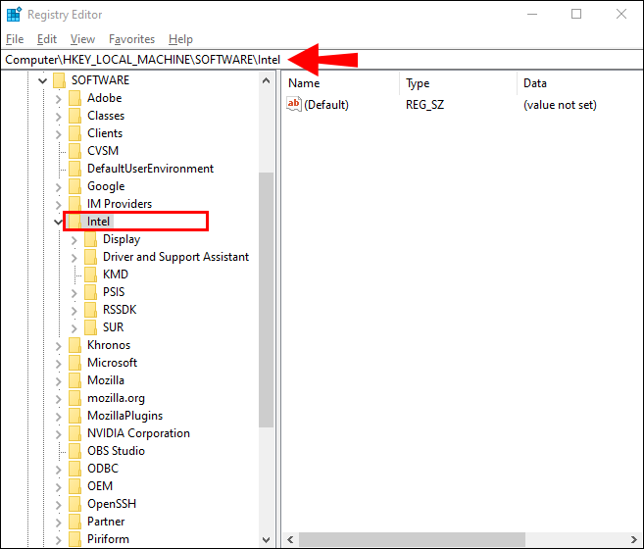Click the Display folder icon
The height and width of the screenshot is (549, 644).
pos(90,239)
